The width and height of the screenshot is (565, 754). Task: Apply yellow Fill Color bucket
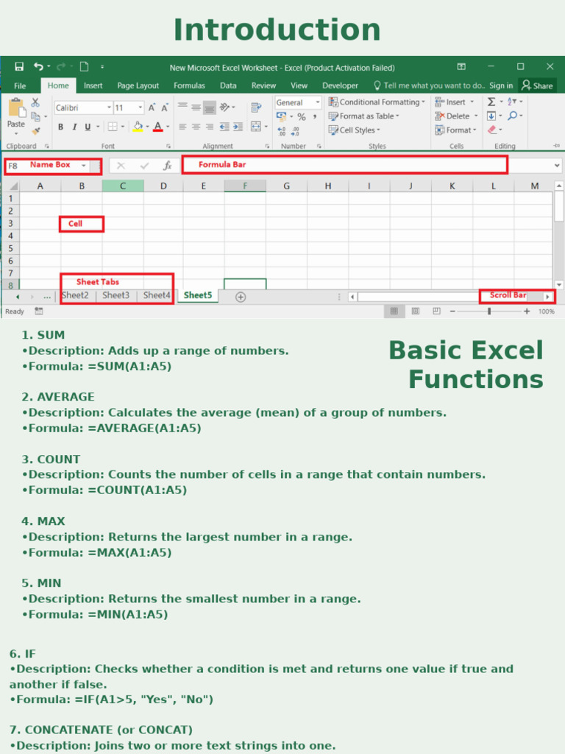tap(138, 127)
